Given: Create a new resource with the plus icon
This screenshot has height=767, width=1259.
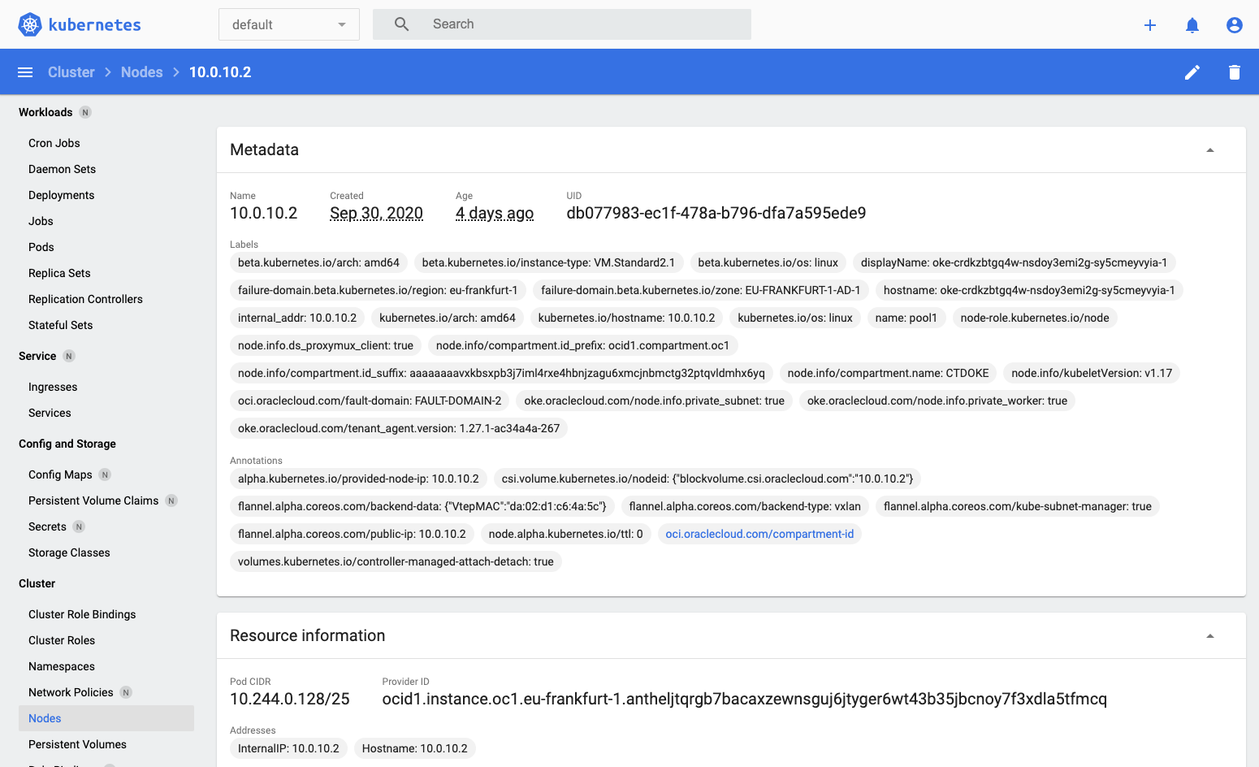Looking at the screenshot, I should point(1150,25).
